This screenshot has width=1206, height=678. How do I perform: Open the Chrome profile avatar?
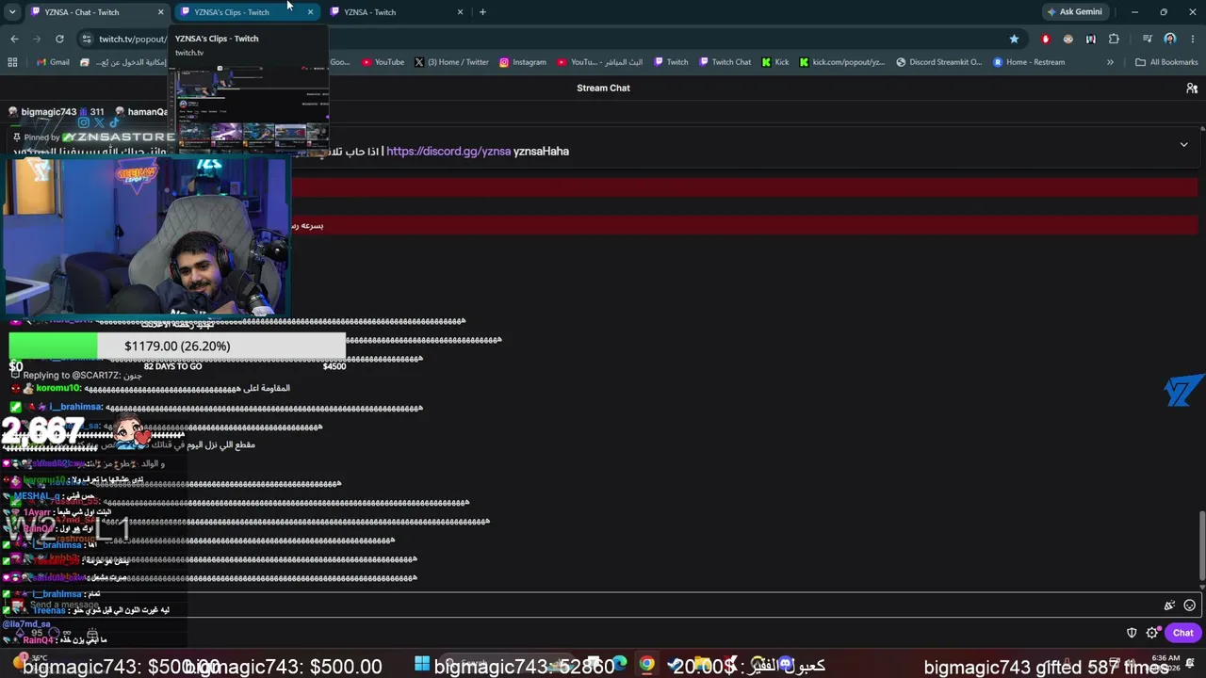(x=1170, y=39)
